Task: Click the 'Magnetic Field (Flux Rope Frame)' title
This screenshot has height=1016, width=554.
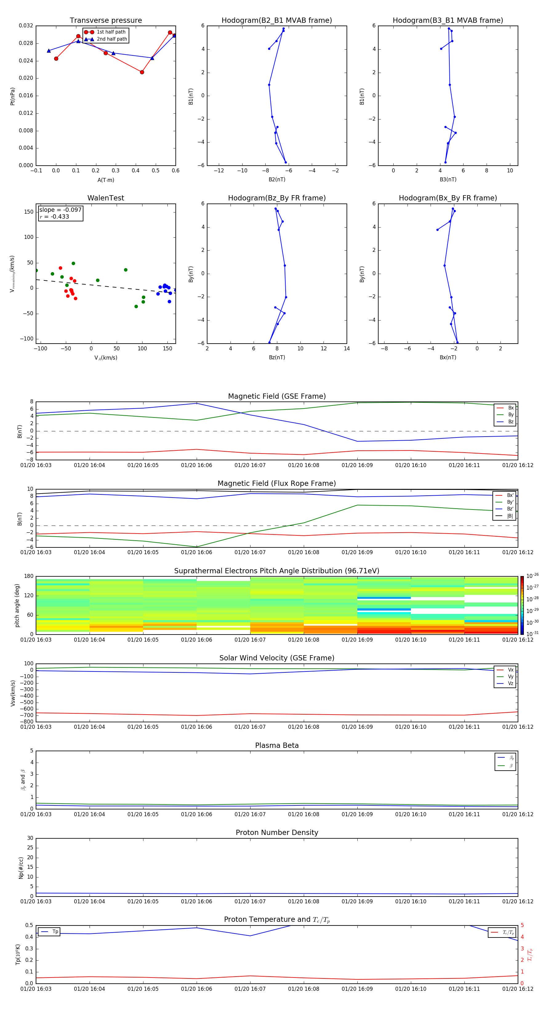Action: click(x=277, y=484)
